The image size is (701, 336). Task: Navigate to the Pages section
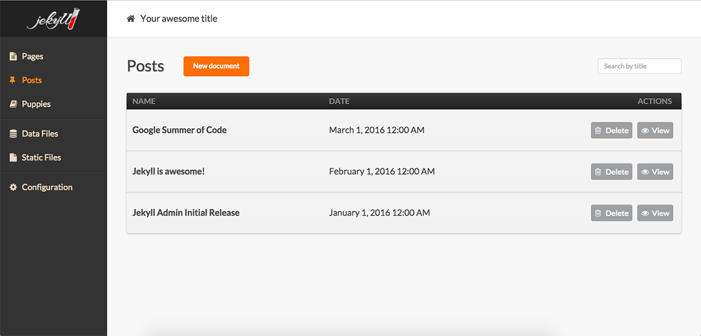[32, 56]
